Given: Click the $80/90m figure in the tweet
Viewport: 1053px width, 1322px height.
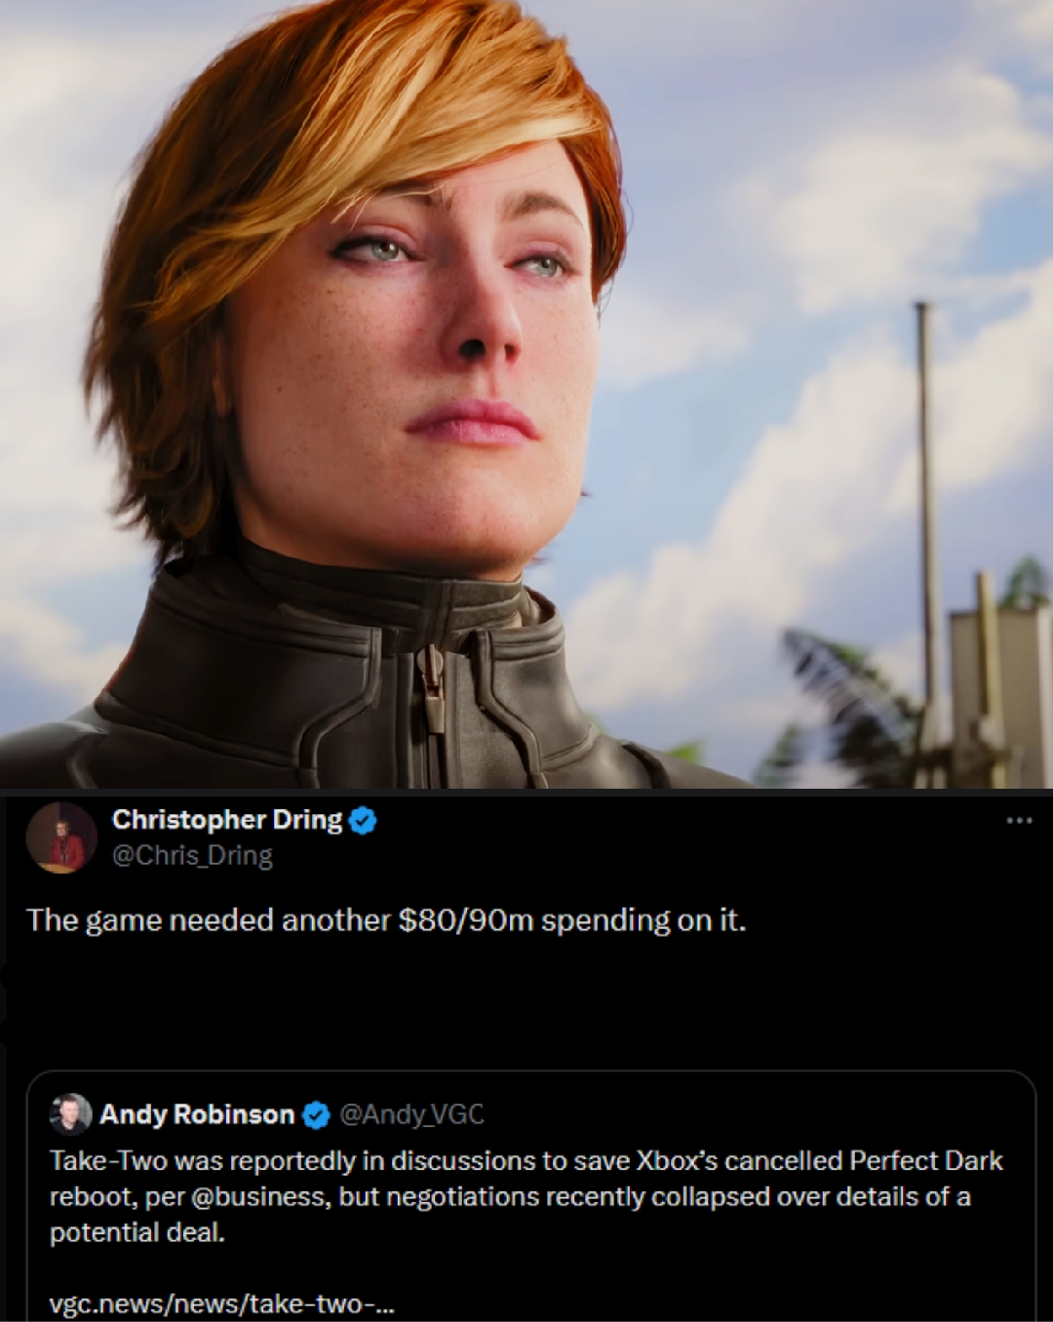Looking at the screenshot, I should [x=466, y=920].
